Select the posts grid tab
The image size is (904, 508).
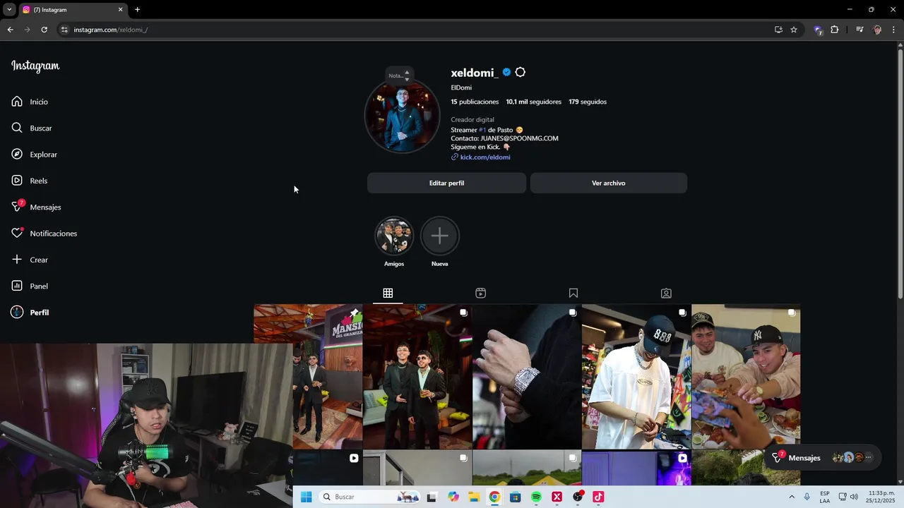click(388, 293)
